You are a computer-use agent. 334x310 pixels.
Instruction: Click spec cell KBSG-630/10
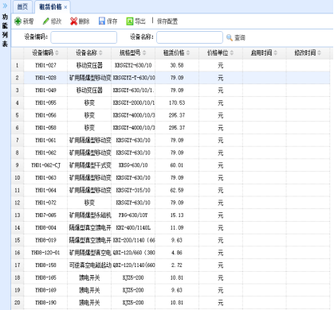pyautogui.click(x=133, y=165)
